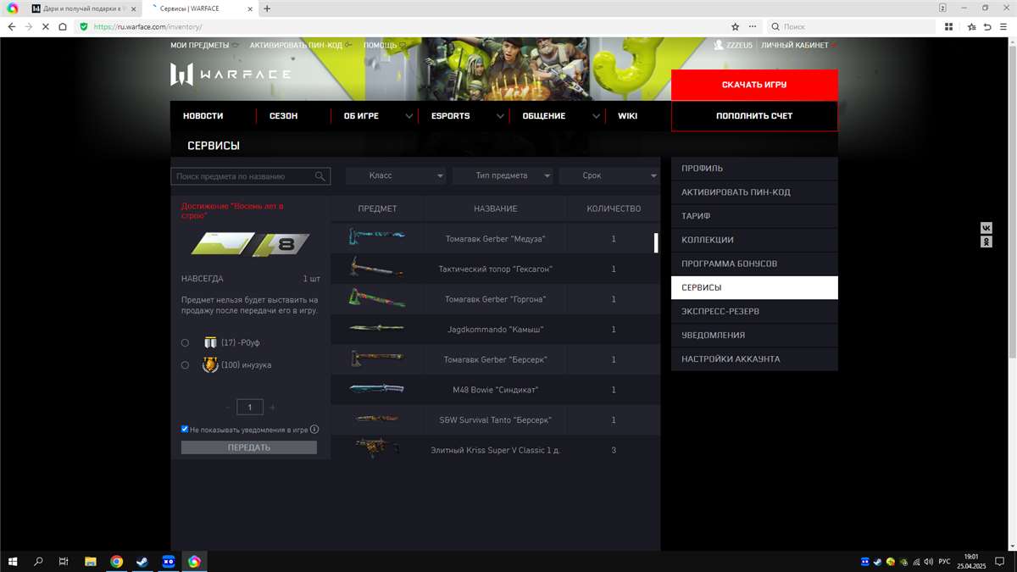
Task: Uncheck 'Не показывать уведомления в игре' checkbox
Action: tap(185, 430)
